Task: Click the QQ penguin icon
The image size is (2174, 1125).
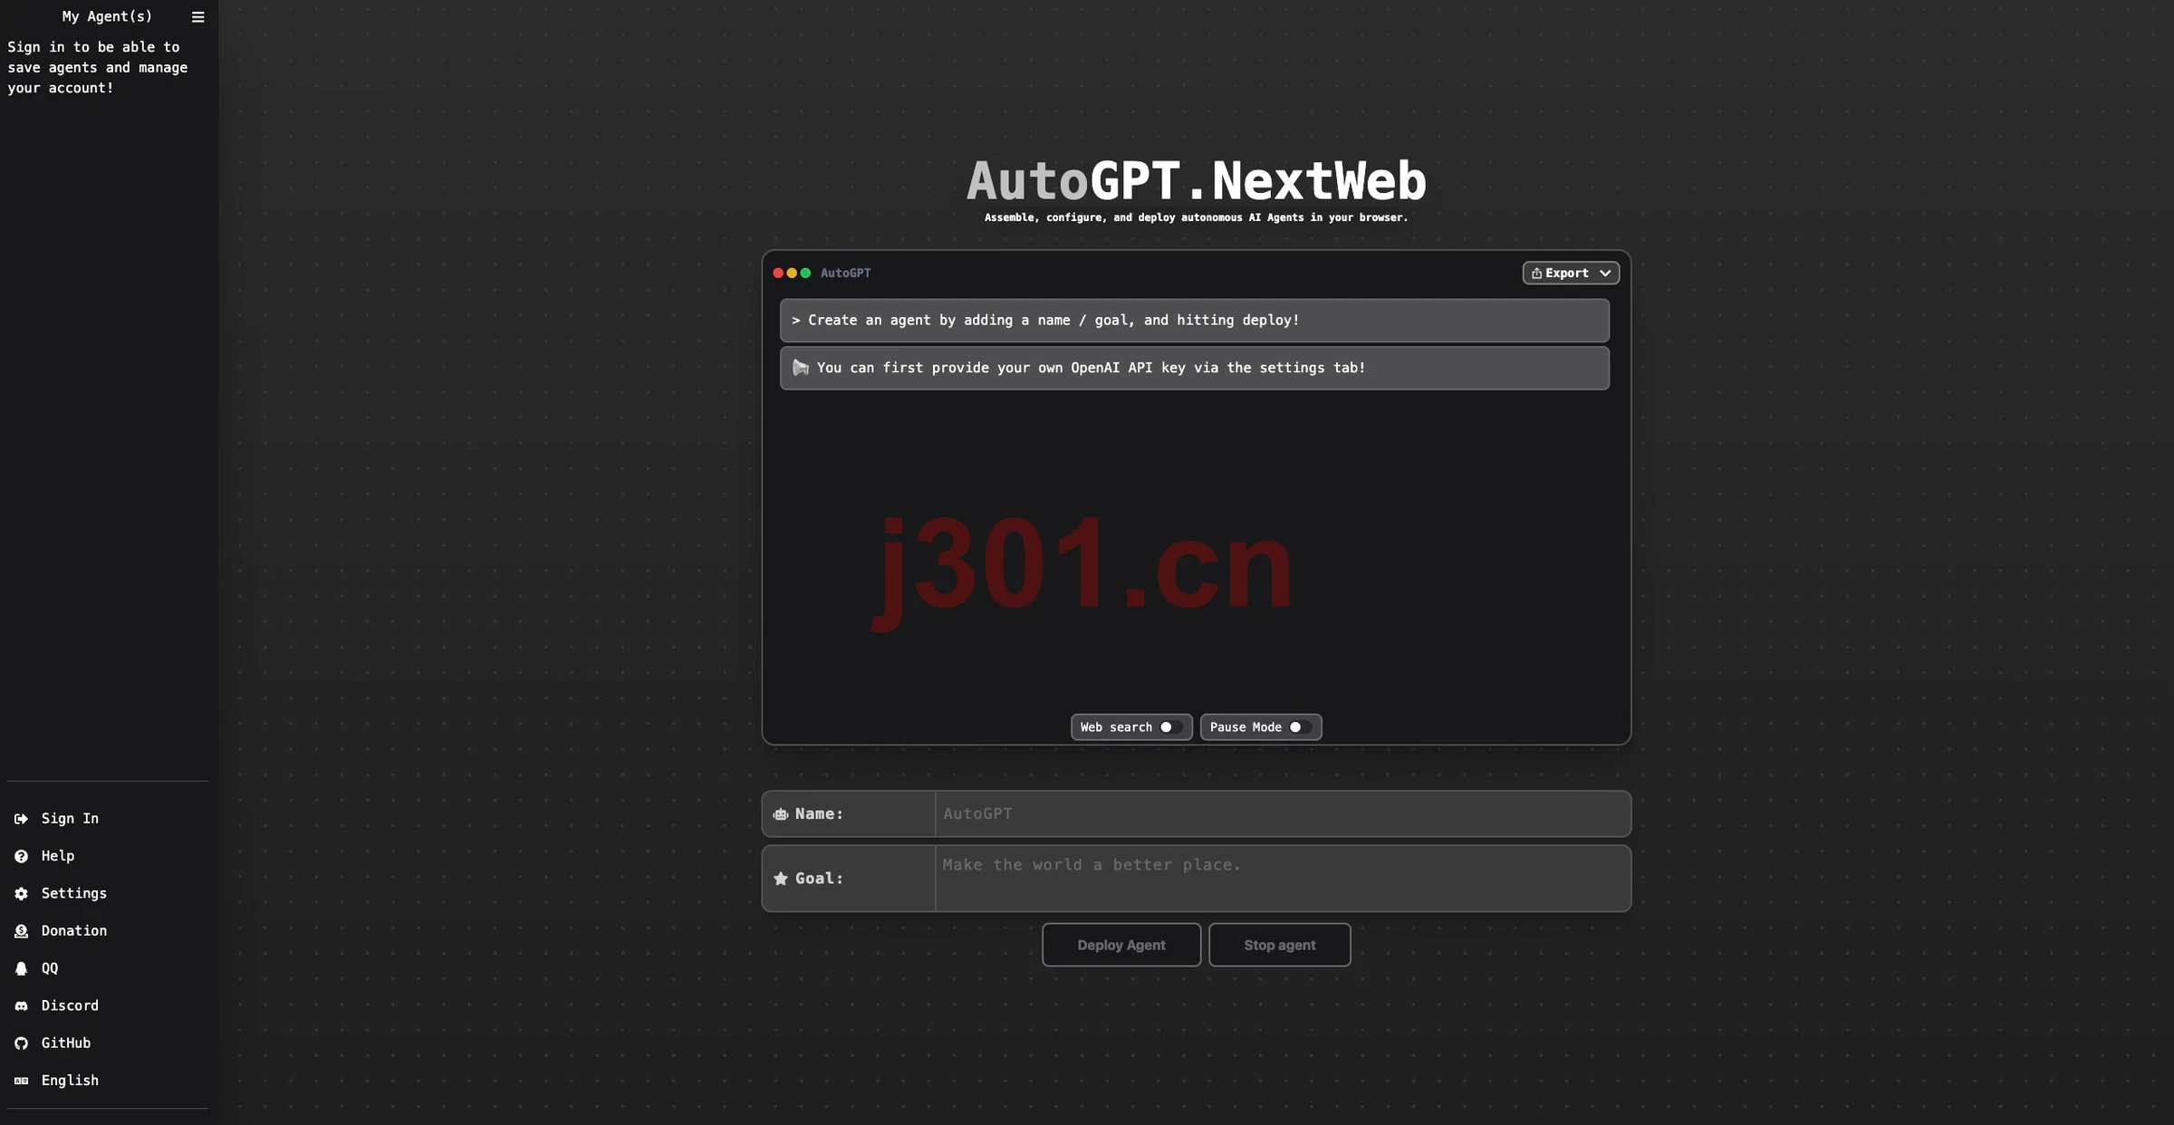Action: point(21,968)
